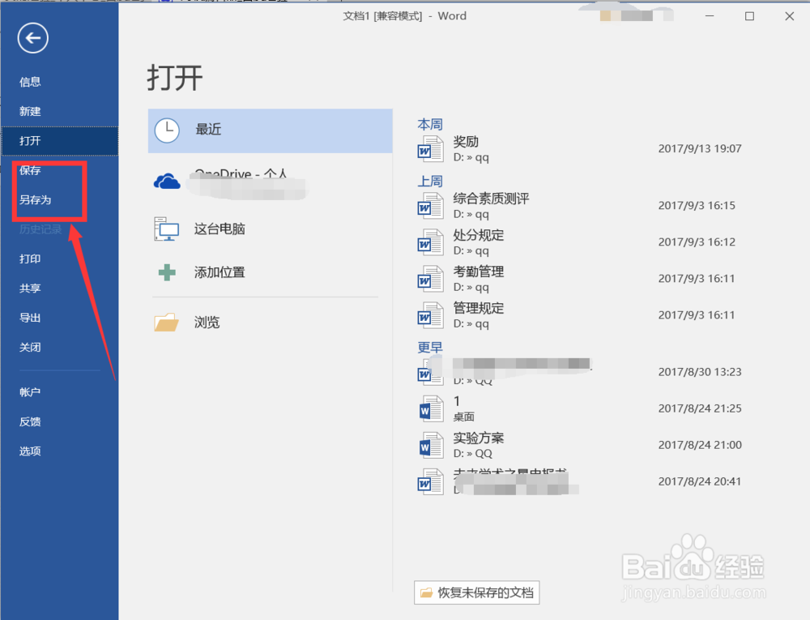810x620 pixels.
Task: Click the 恢复未保存的文档 button
Action: tap(477, 592)
